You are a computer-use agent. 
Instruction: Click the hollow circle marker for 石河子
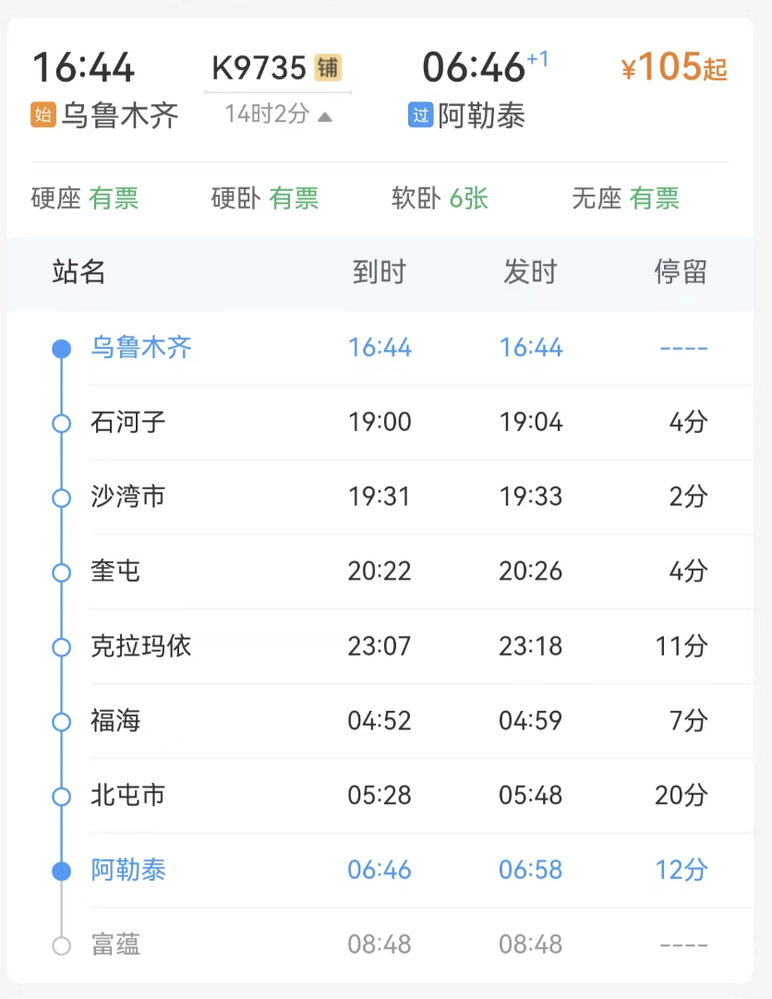[61, 423]
